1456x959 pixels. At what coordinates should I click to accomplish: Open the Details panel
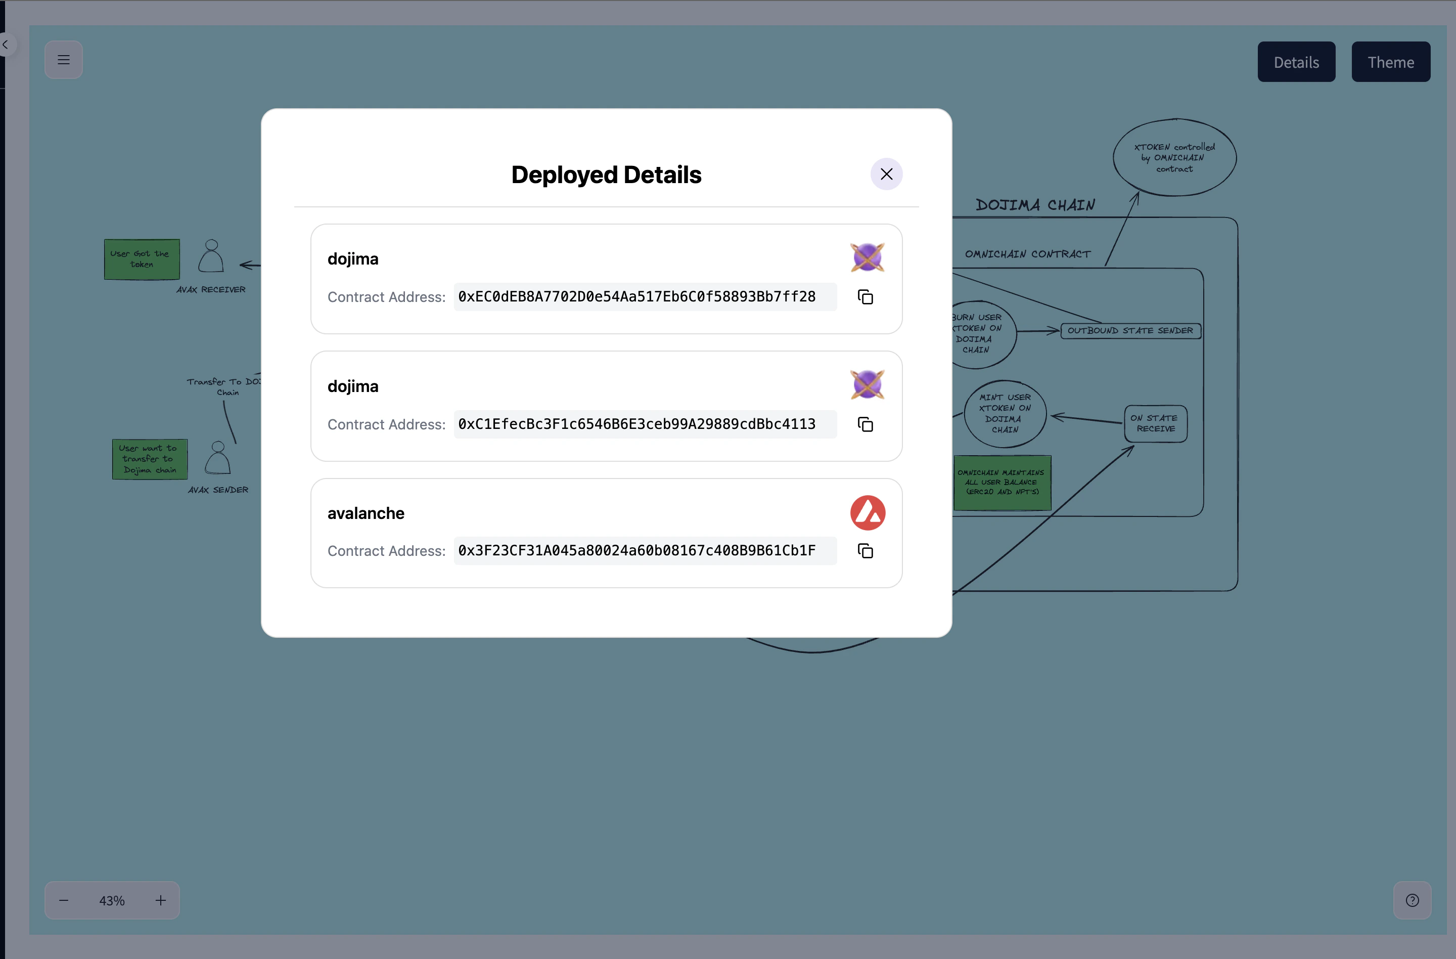coord(1296,61)
